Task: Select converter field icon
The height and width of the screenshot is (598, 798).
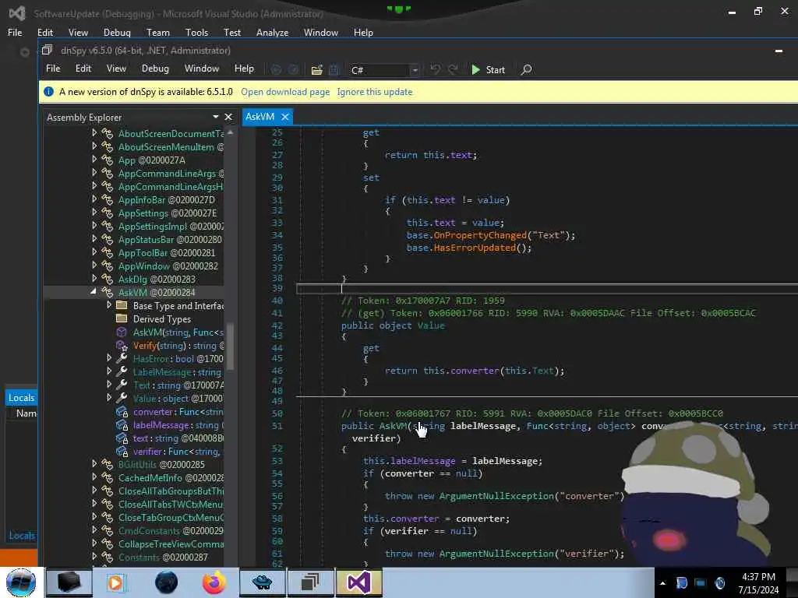Action: pyautogui.click(x=122, y=411)
